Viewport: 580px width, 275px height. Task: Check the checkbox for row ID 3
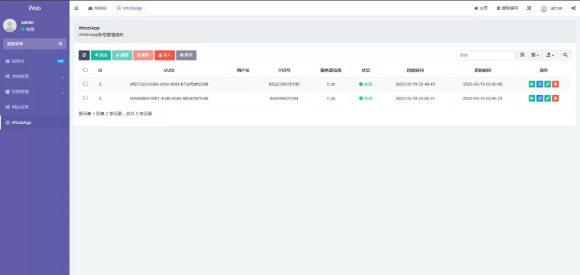(x=86, y=98)
